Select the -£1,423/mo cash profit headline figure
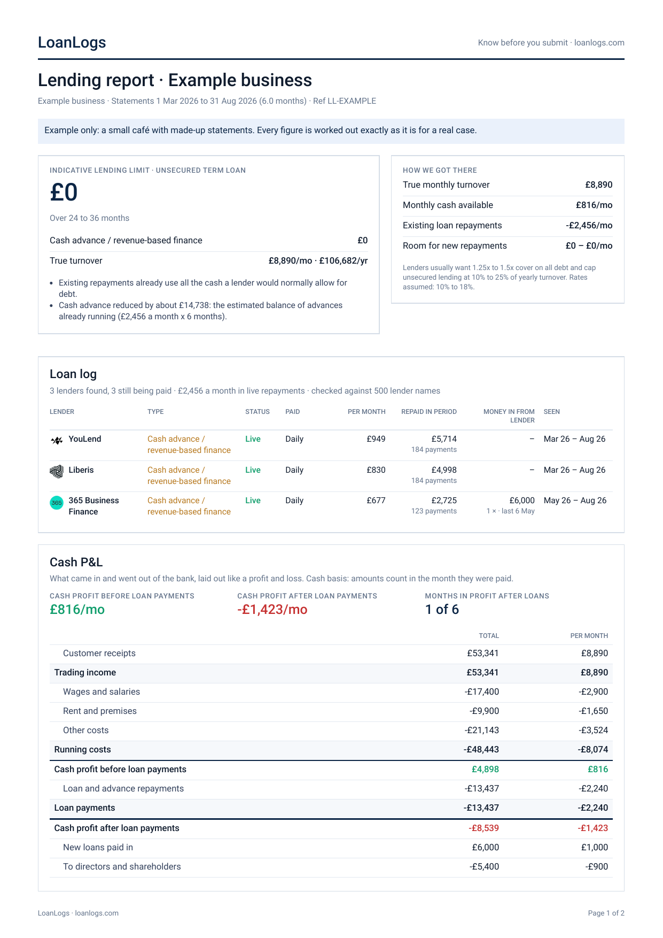 272,610
